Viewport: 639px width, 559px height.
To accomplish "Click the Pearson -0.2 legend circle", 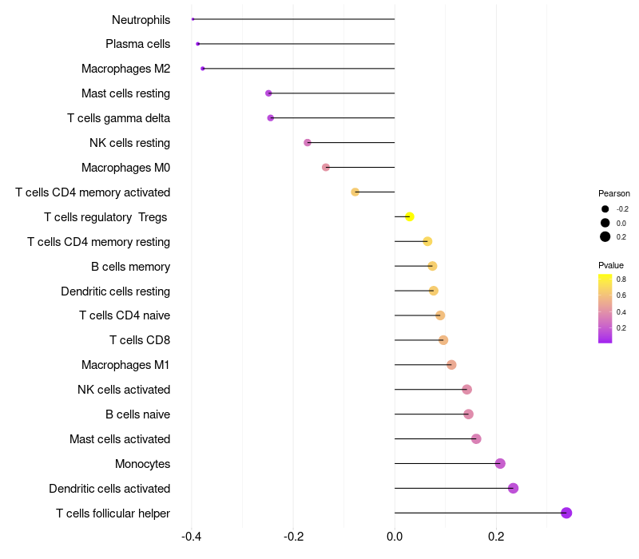I will [605, 209].
